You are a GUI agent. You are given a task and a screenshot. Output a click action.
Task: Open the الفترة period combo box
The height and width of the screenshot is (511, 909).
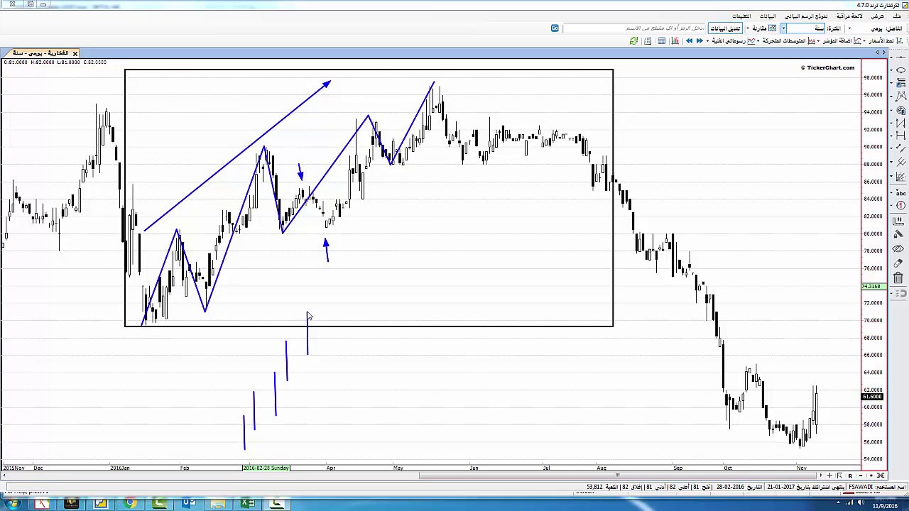(803, 28)
